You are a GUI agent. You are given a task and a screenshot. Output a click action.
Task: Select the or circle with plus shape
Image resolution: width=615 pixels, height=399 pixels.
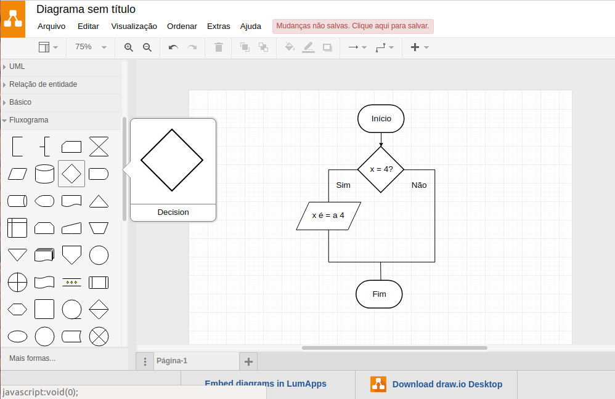18,282
